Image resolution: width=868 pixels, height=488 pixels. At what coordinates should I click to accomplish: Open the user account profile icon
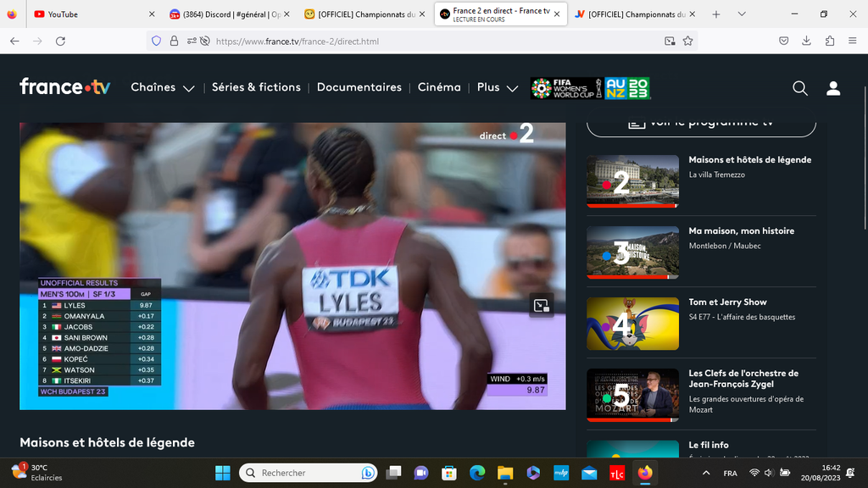(x=833, y=88)
